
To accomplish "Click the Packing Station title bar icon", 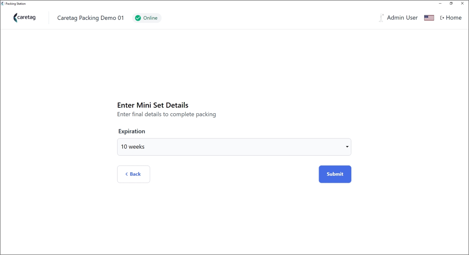I will [x=3, y=4].
